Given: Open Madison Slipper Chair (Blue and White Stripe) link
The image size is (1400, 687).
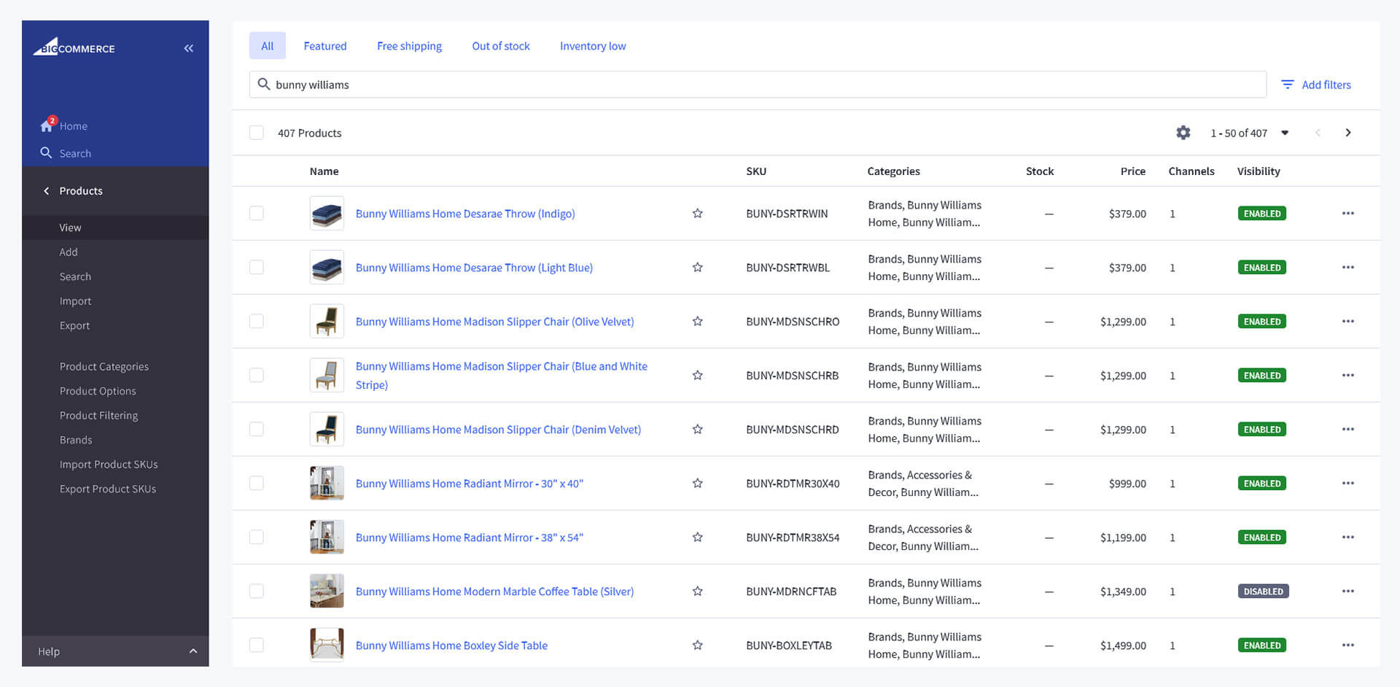Looking at the screenshot, I should [502, 376].
